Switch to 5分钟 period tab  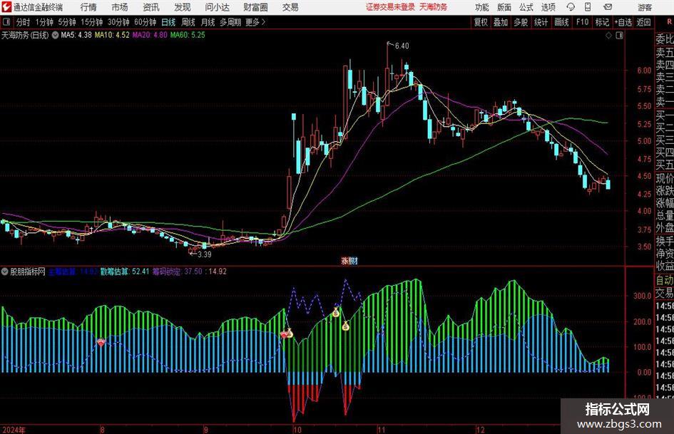(67, 22)
